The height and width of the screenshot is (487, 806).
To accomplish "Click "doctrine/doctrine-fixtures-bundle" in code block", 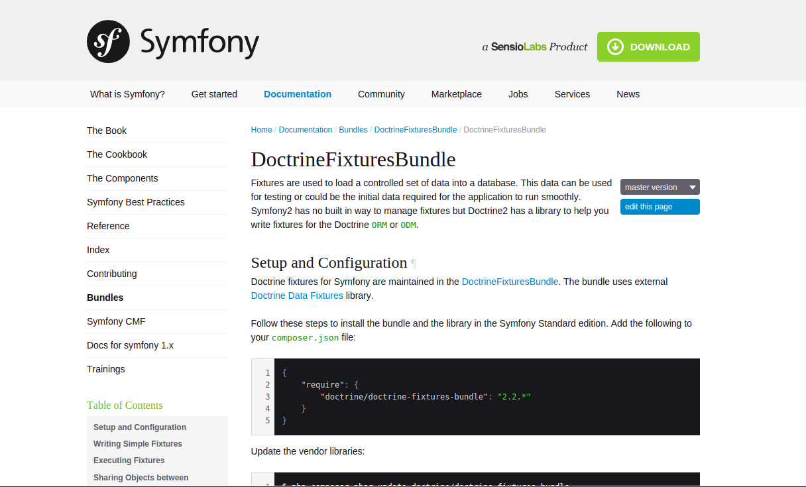I will (404, 396).
